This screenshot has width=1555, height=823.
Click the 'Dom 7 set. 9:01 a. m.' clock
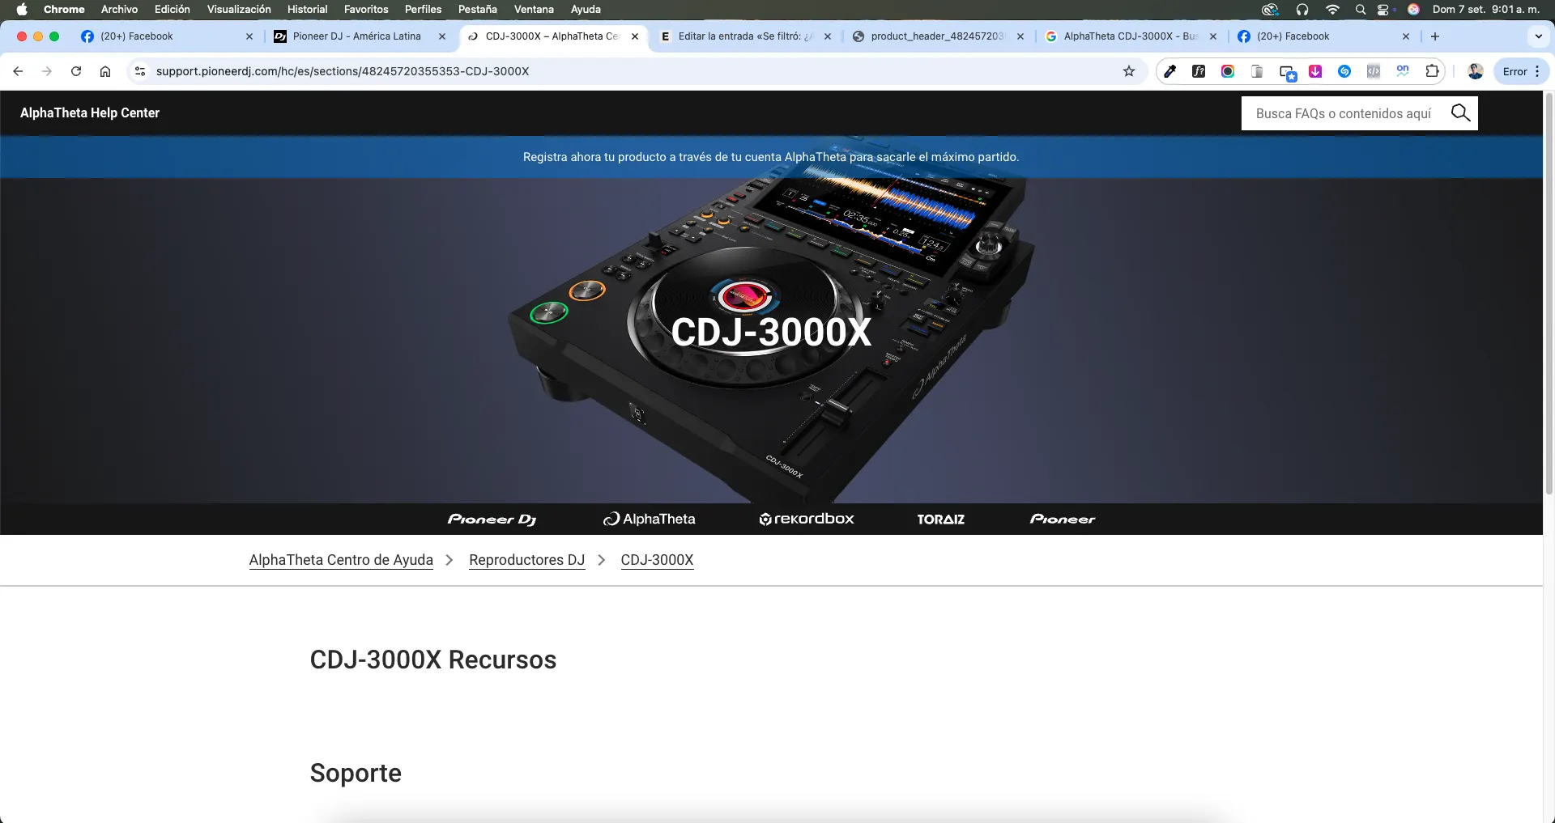[1486, 10]
